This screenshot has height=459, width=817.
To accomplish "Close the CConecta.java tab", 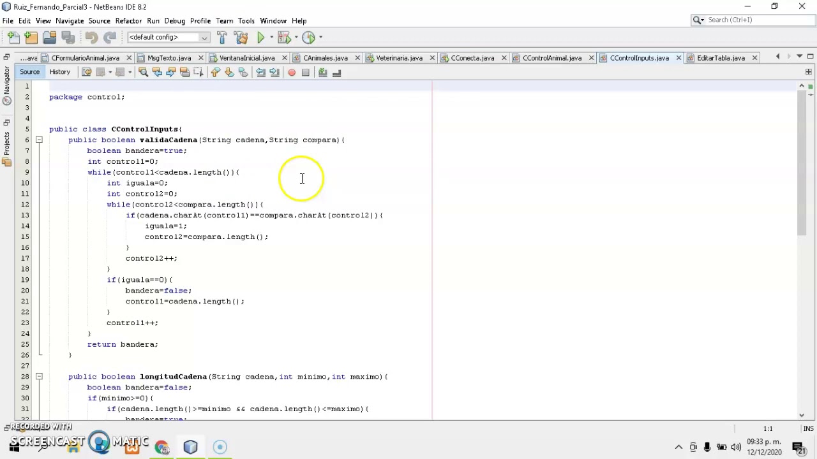I will 504,58.
